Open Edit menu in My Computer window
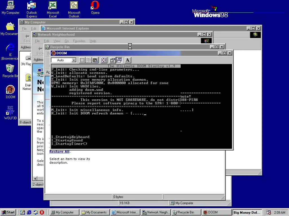The width and height of the screenshot is (289, 216). coord(34,29)
